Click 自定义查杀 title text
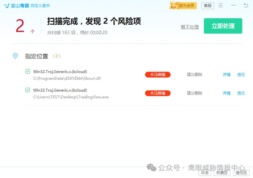 40,6
